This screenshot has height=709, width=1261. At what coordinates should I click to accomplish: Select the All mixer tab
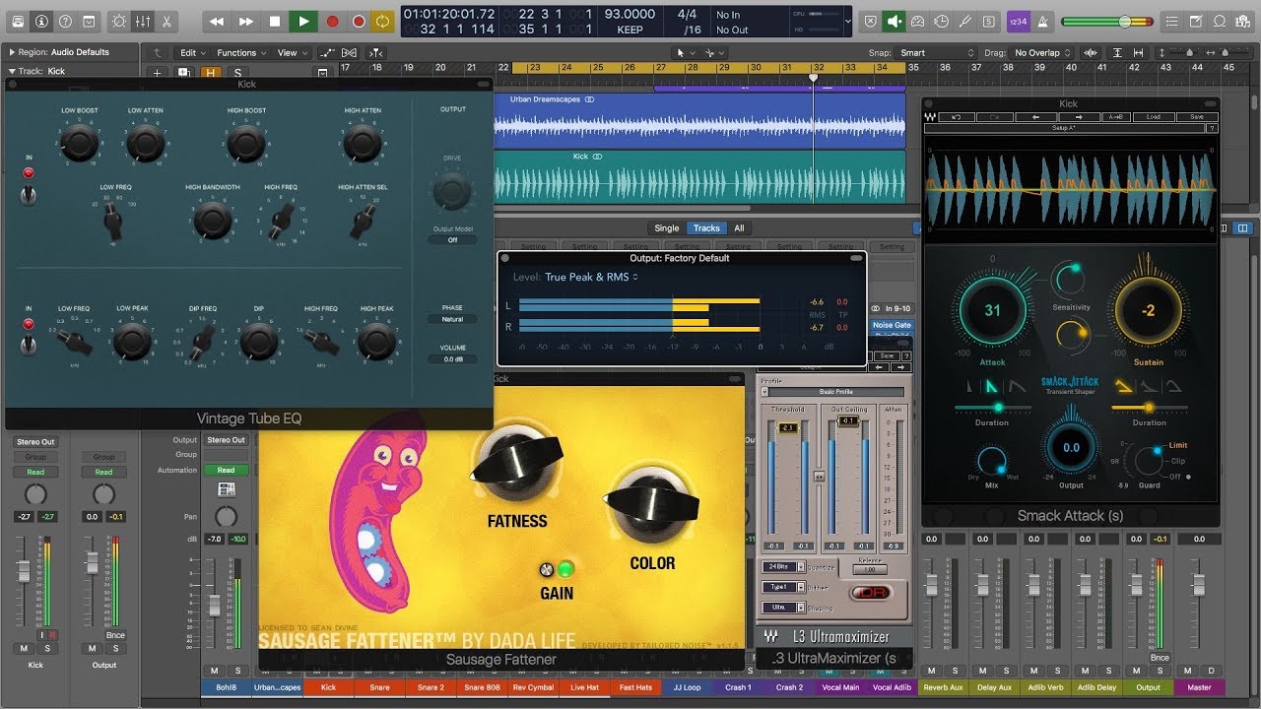click(739, 227)
